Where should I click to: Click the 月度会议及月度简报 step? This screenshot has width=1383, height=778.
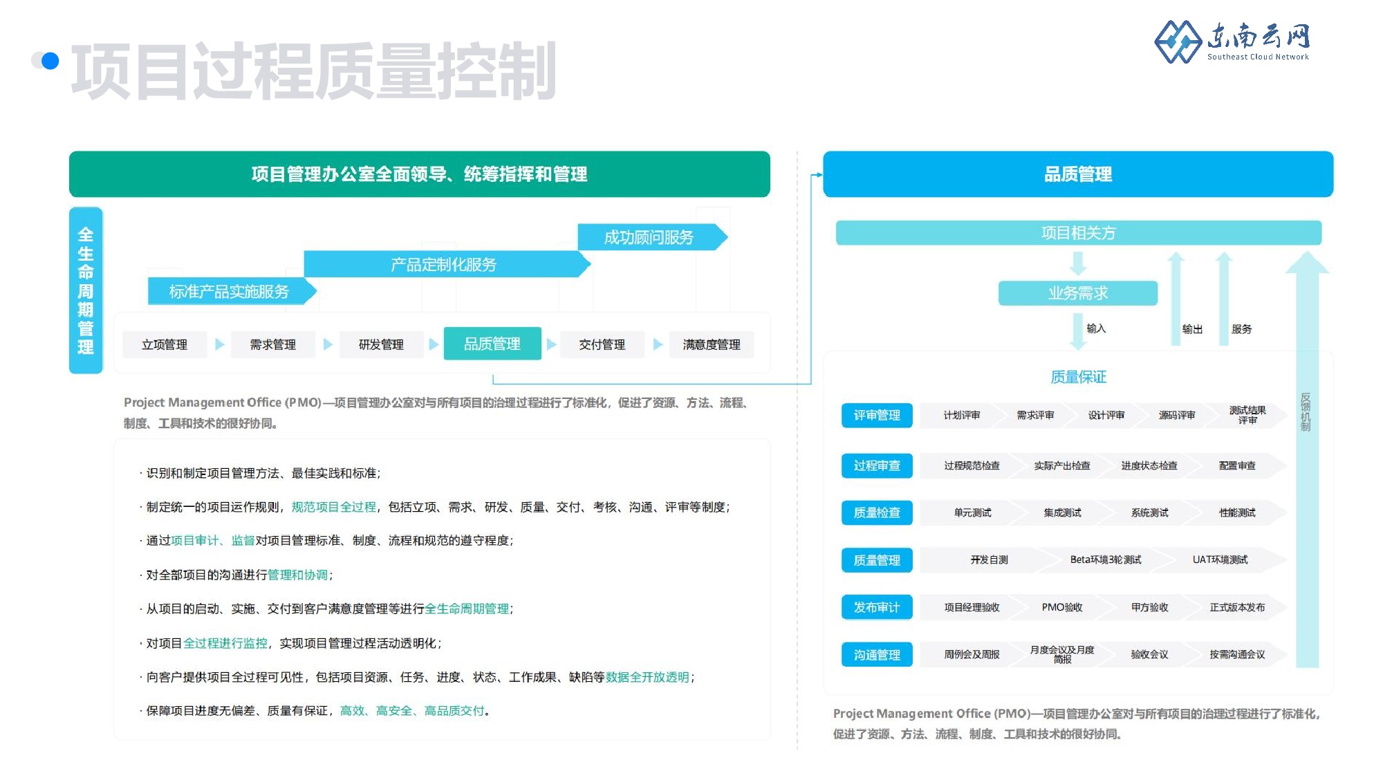(x=1062, y=654)
